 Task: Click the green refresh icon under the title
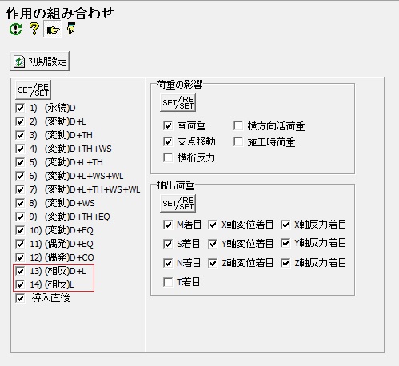coord(16,29)
